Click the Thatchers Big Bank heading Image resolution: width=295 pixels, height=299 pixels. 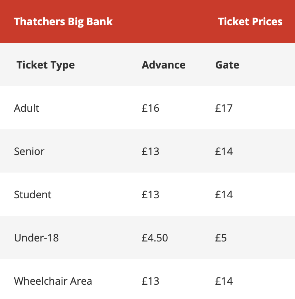(x=63, y=22)
